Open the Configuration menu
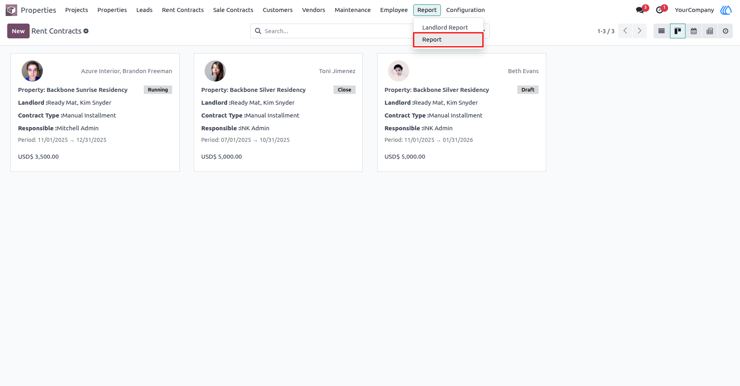 pos(465,10)
